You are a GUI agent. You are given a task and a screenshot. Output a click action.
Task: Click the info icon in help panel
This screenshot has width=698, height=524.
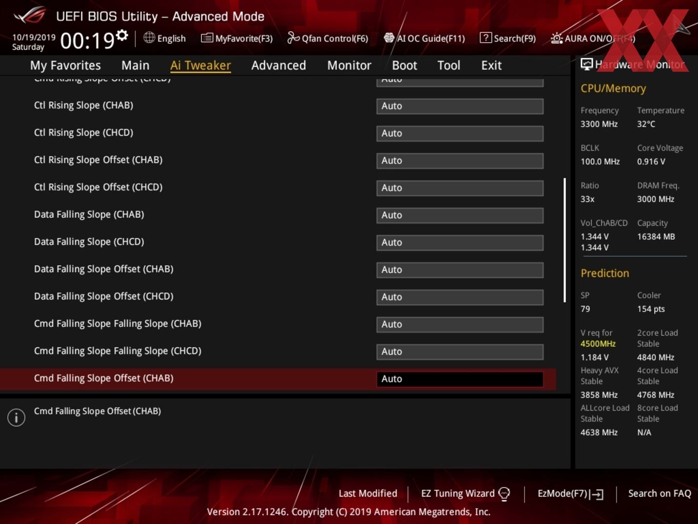pyautogui.click(x=16, y=417)
